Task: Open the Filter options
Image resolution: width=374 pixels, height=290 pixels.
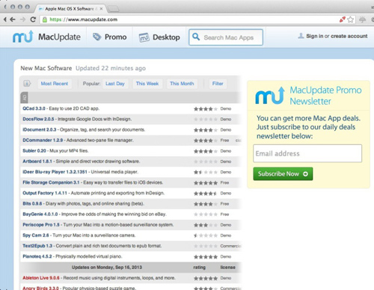Action: 218,84
